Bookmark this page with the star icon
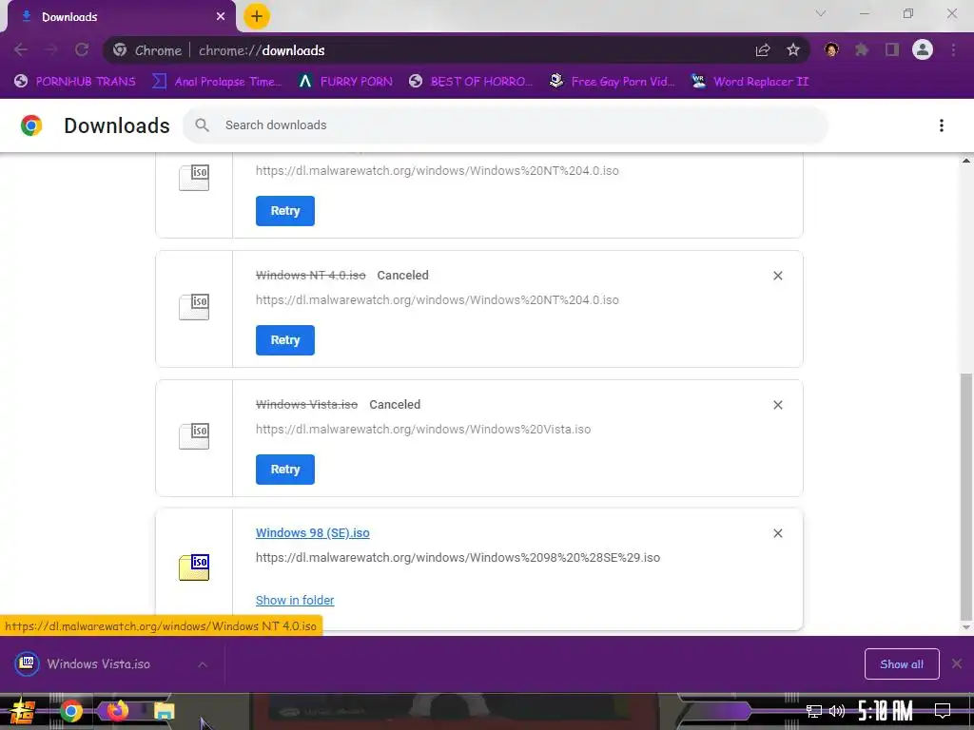 (x=793, y=50)
